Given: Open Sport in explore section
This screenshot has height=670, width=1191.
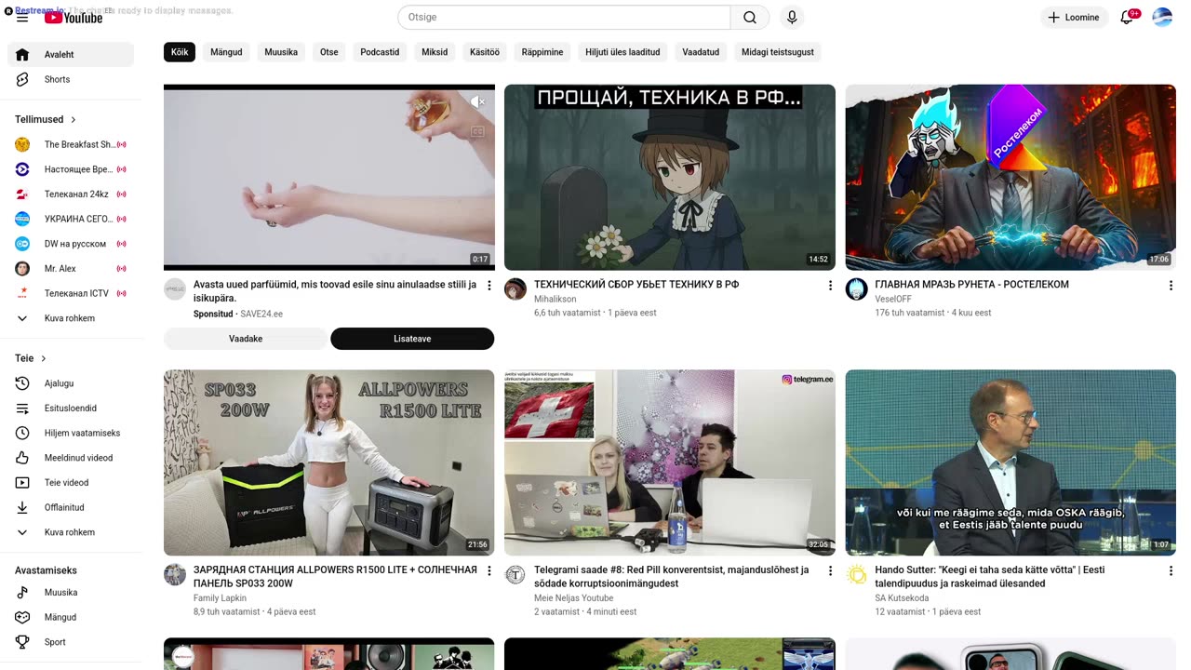Looking at the screenshot, I should click(71, 642).
